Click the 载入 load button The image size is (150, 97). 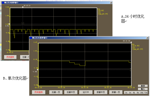point(143,89)
